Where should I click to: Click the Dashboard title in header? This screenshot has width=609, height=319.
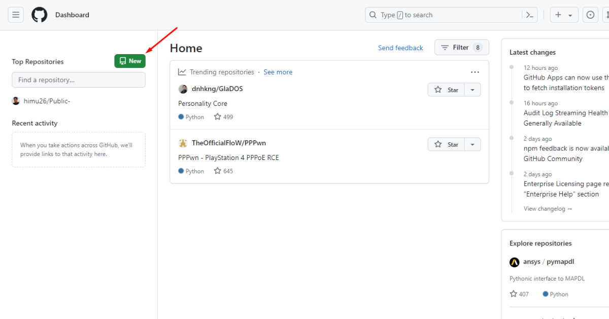coord(72,15)
